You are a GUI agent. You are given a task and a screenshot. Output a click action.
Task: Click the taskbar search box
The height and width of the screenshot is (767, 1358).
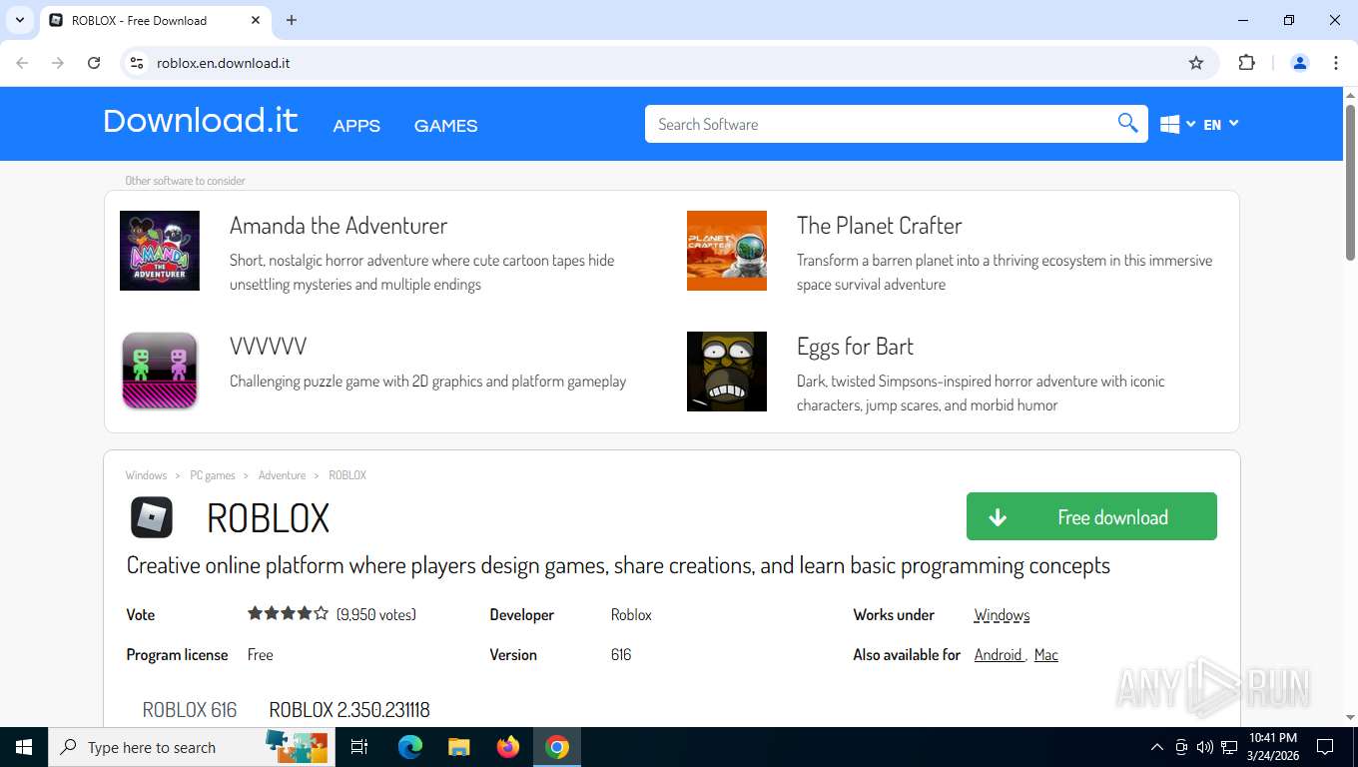(190, 747)
